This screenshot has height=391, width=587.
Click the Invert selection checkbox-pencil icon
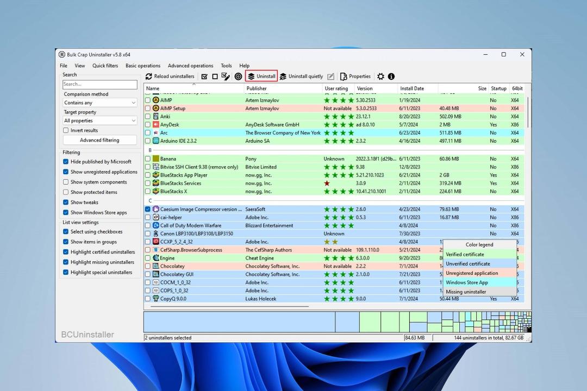click(x=226, y=77)
